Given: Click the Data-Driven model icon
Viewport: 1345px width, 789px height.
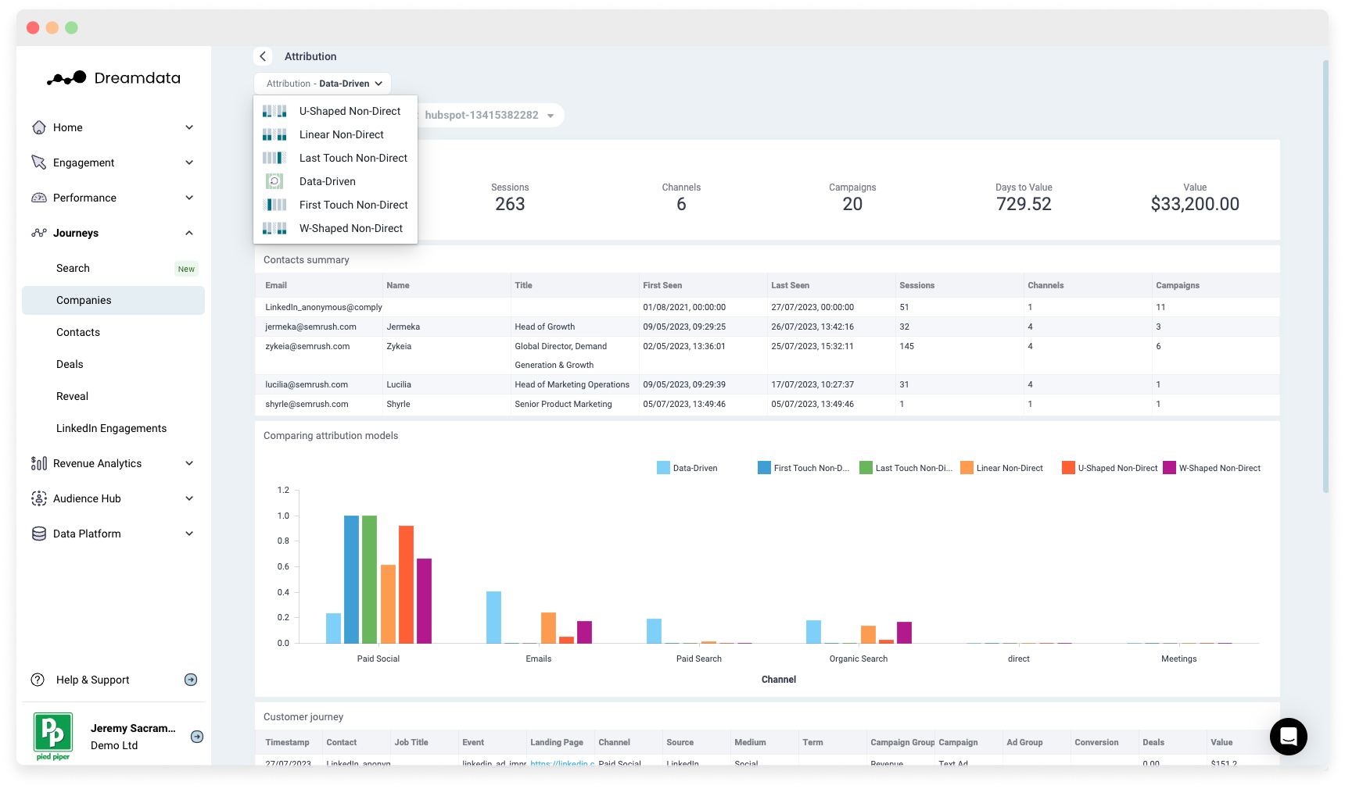Looking at the screenshot, I should (x=274, y=181).
